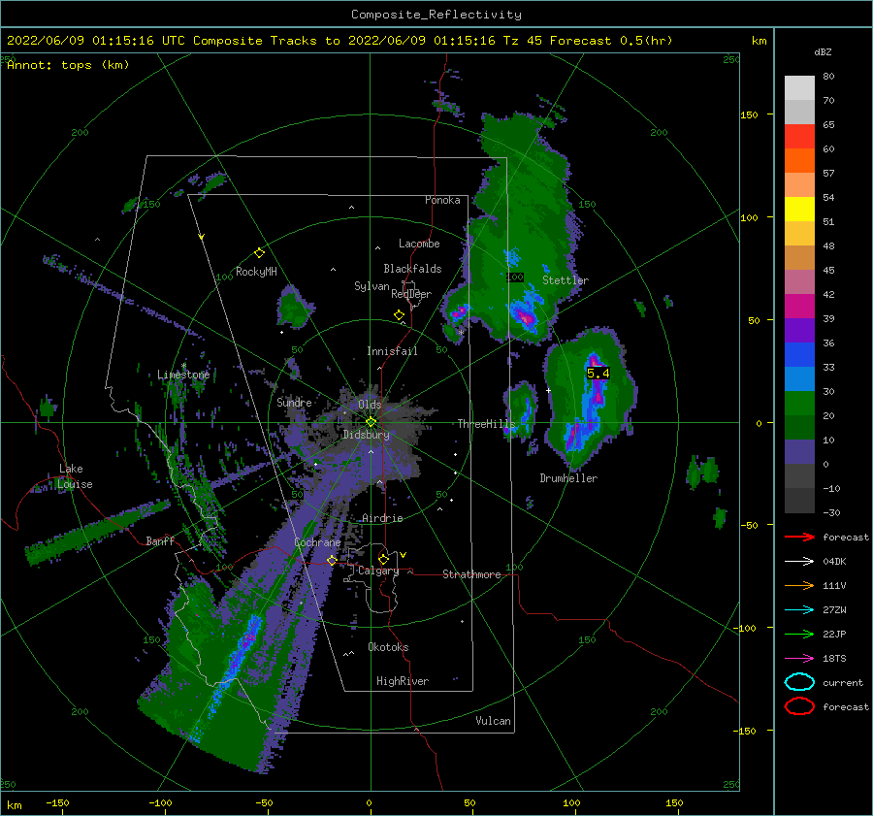Click the Blackfalds label
The width and height of the screenshot is (873, 816).
click(x=412, y=269)
